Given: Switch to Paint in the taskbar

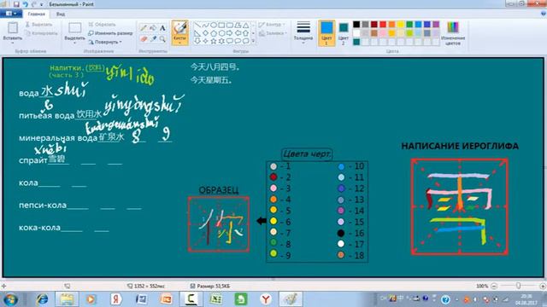Looking at the screenshot, I should [x=291, y=299].
